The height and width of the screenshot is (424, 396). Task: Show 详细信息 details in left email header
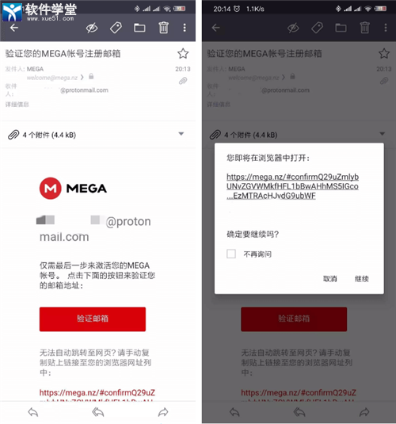(17, 105)
